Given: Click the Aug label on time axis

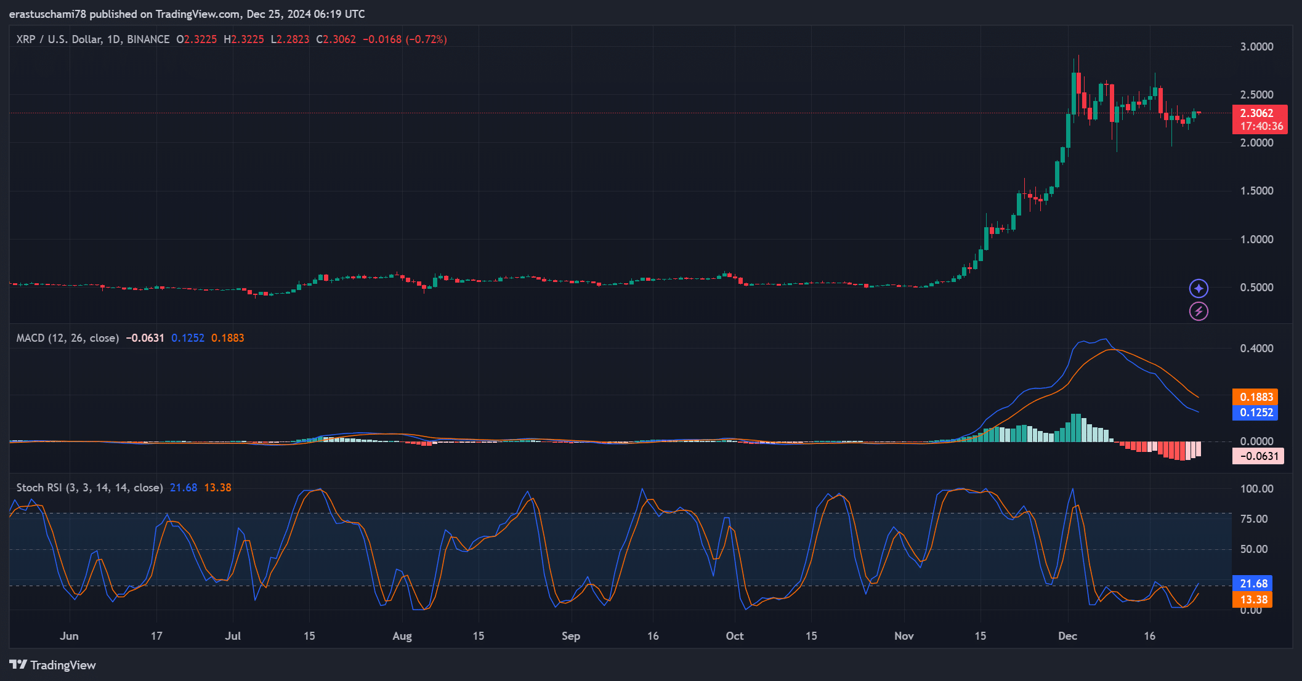Looking at the screenshot, I should click(402, 636).
